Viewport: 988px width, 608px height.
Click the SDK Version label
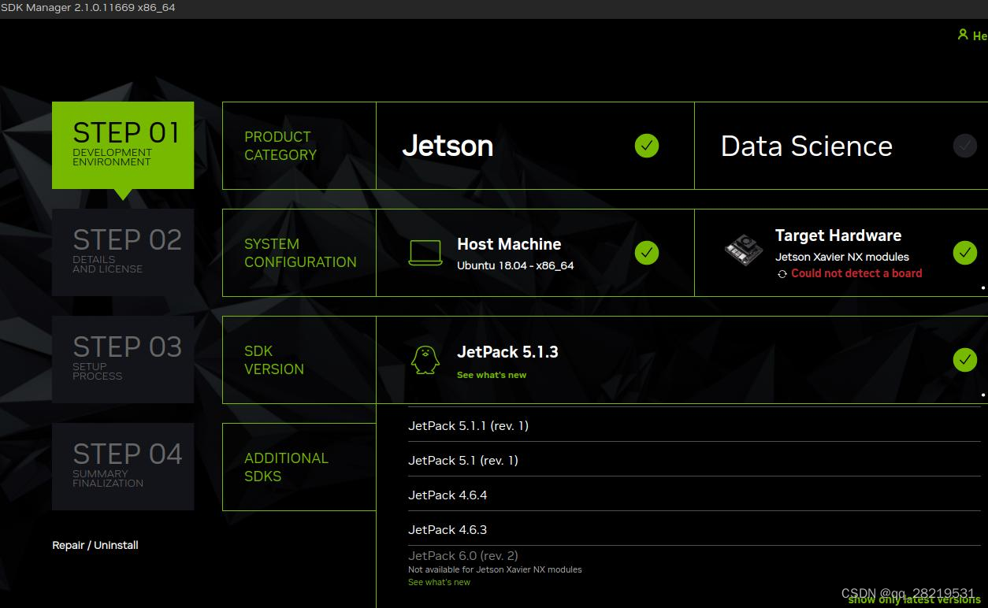point(274,360)
